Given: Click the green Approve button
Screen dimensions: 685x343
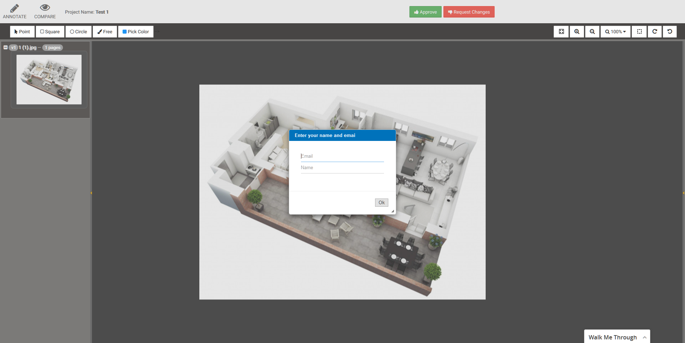Looking at the screenshot, I should point(425,12).
